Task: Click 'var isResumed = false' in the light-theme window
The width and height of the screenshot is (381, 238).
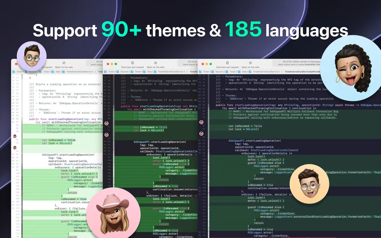Action: 59,140
